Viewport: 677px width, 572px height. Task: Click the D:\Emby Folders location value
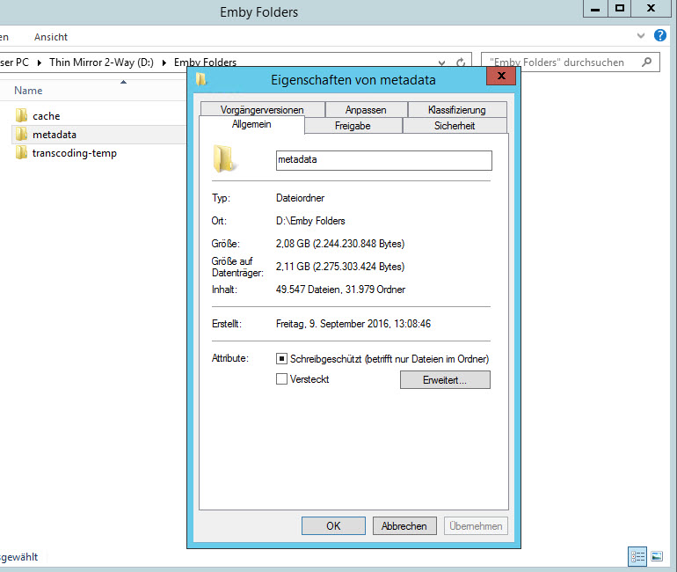[310, 221]
